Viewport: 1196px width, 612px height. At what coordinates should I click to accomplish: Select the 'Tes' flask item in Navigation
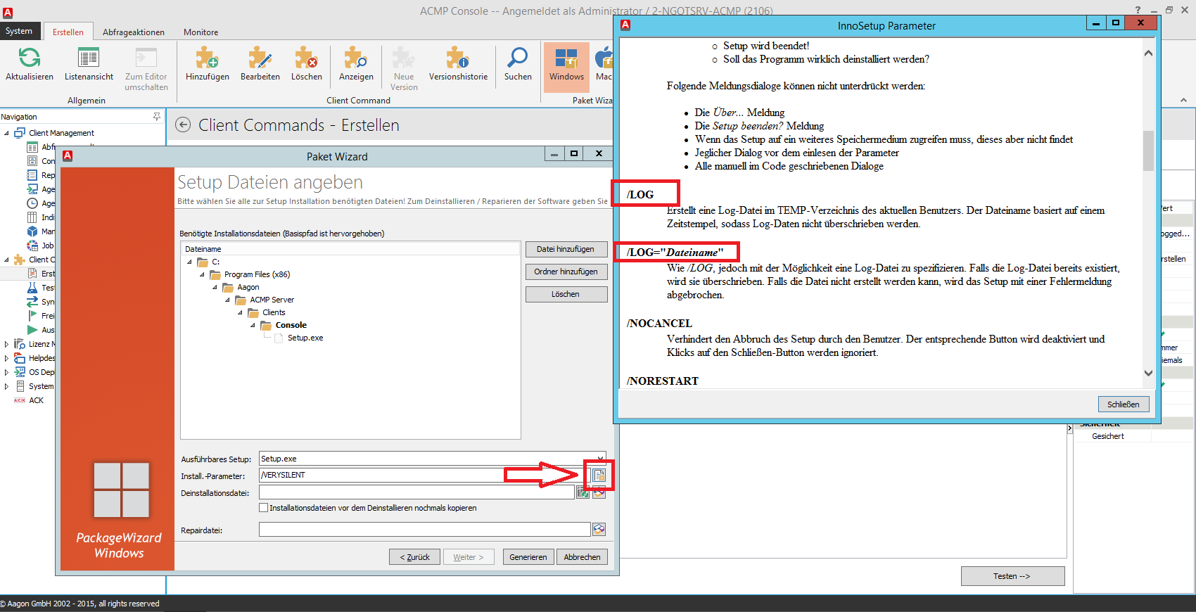click(x=41, y=288)
